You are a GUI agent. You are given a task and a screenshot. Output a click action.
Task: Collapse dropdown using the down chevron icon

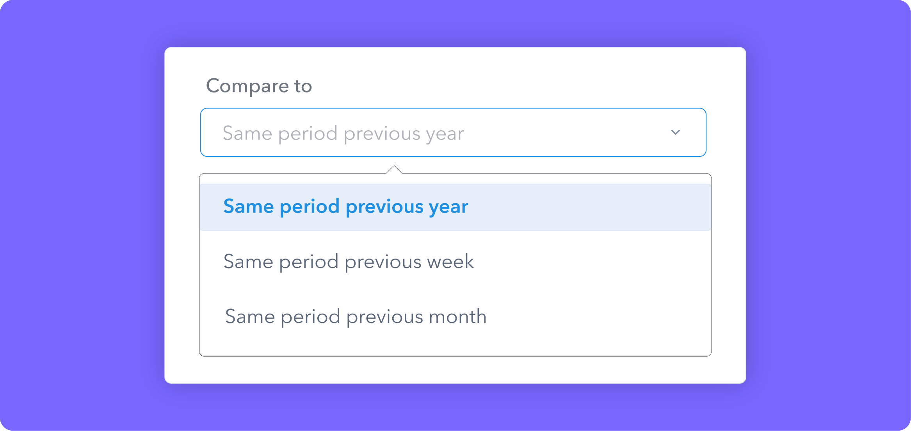coord(675,132)
